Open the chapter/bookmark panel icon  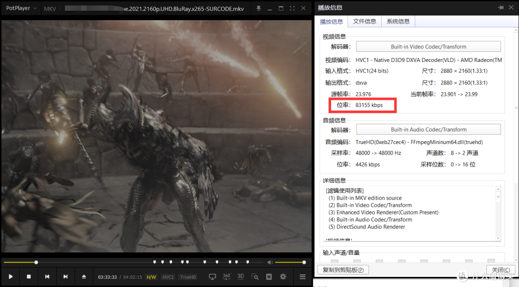[x=269, y=277]
